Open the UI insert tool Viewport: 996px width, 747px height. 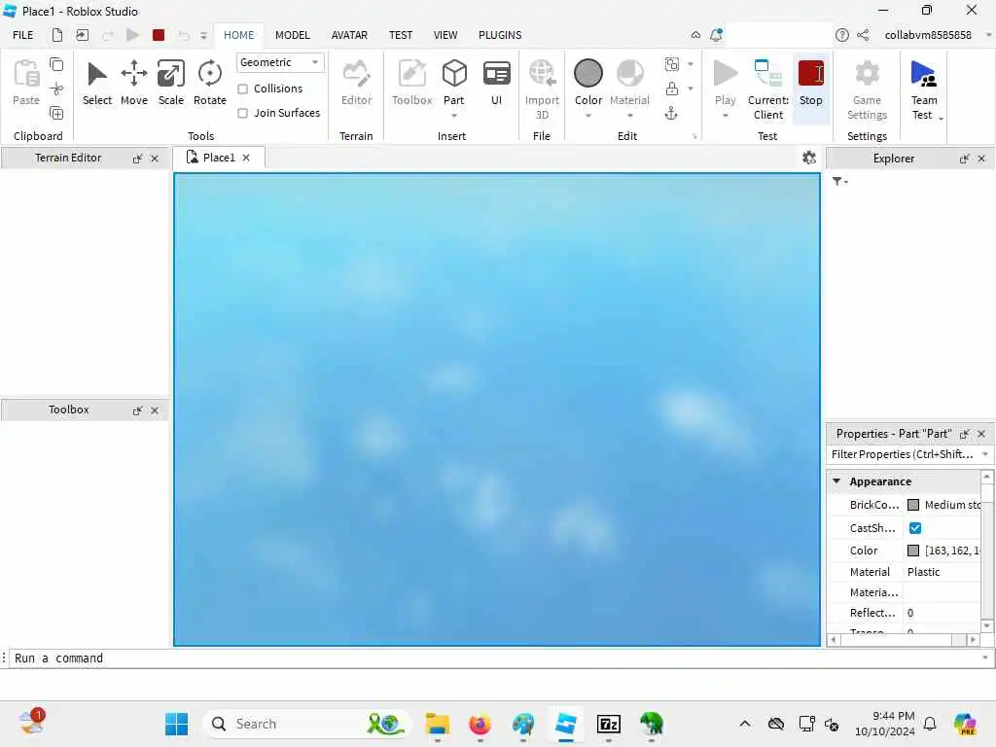point(496,83)
